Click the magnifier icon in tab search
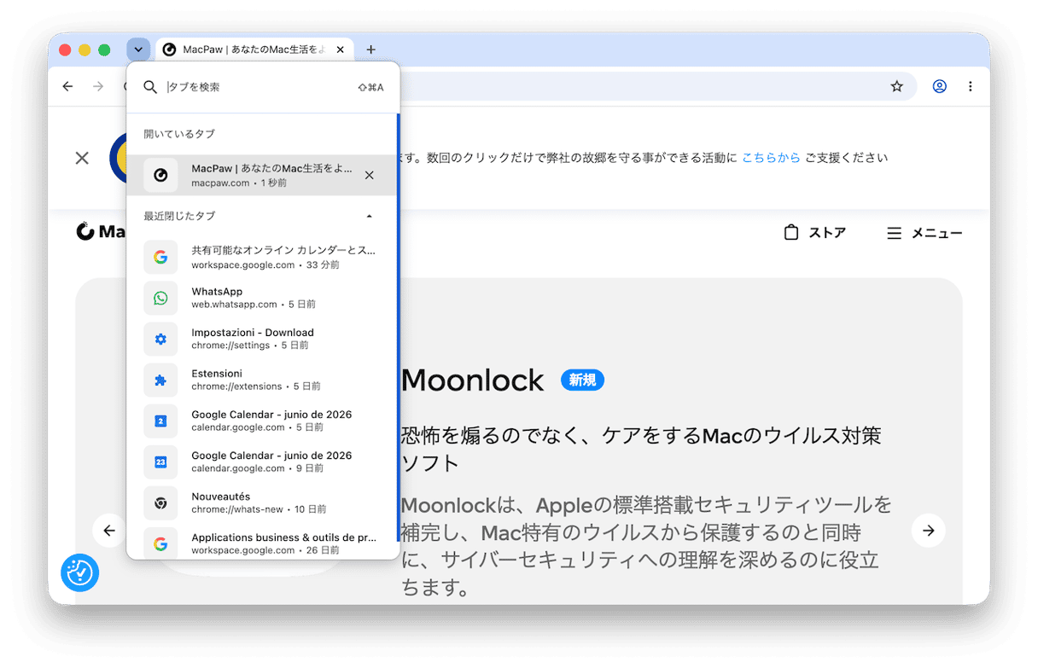 click(x=150, y=87)
